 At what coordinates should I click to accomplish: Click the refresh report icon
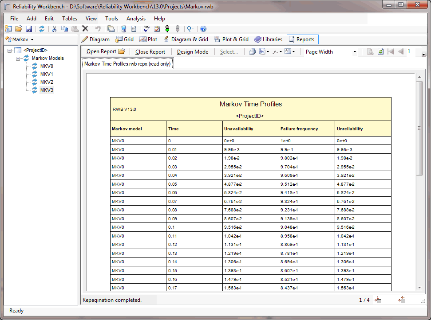coord(380,52)
